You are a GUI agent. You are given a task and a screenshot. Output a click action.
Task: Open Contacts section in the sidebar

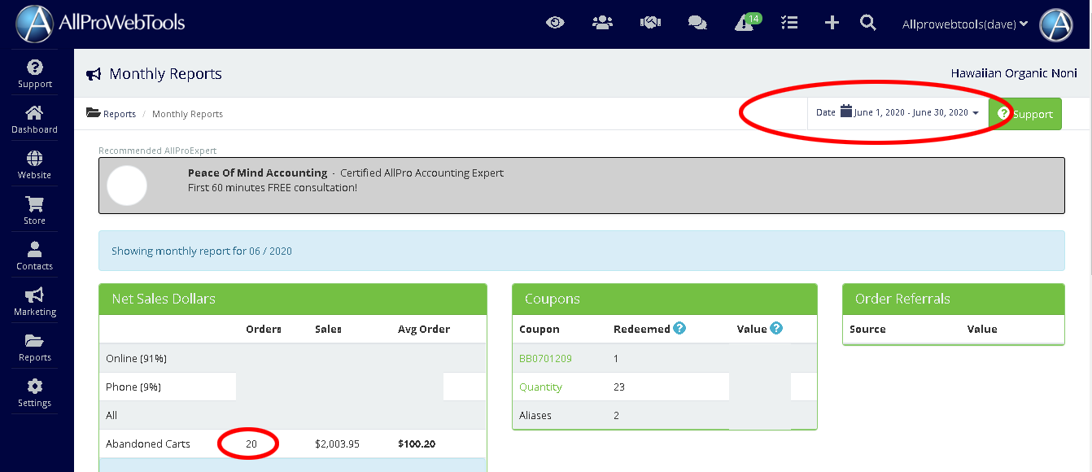[x=35, y=256]
